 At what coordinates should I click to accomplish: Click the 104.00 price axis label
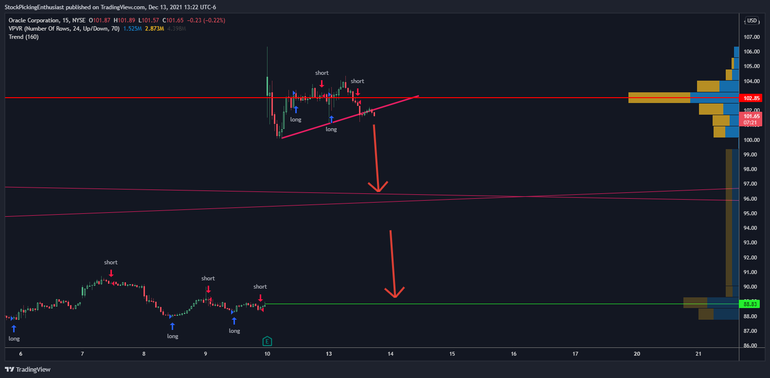click(752, 81)
